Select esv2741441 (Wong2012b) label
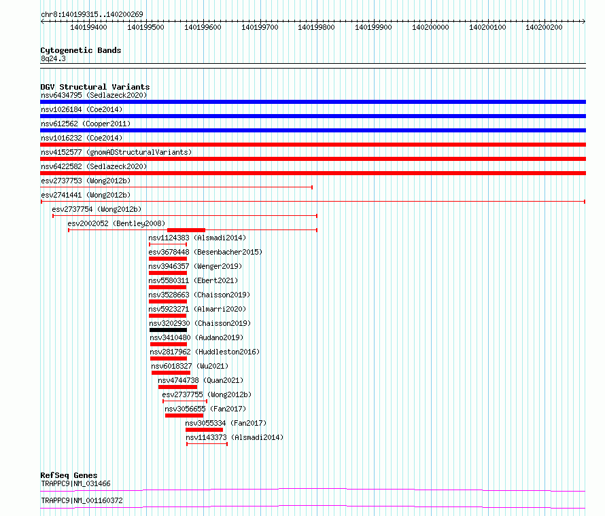This screenshot has height=516, width=605. point(86,195)
